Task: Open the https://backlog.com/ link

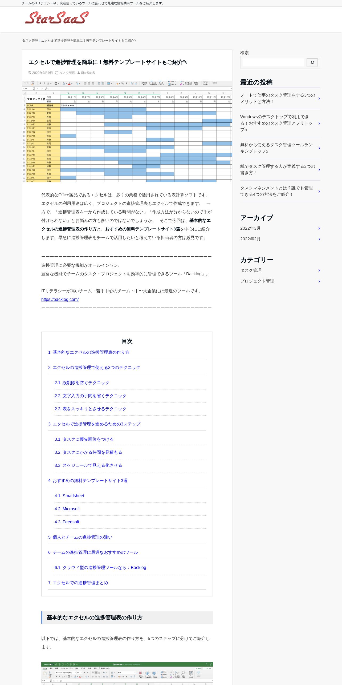Action: point(60,299)
